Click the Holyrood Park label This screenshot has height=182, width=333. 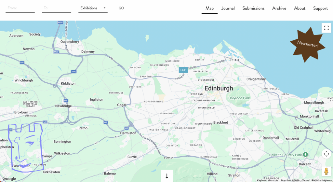[239, 98]
